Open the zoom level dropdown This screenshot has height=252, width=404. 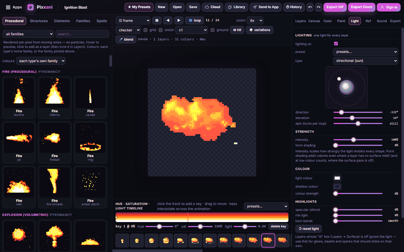click(x=255, y=20)
